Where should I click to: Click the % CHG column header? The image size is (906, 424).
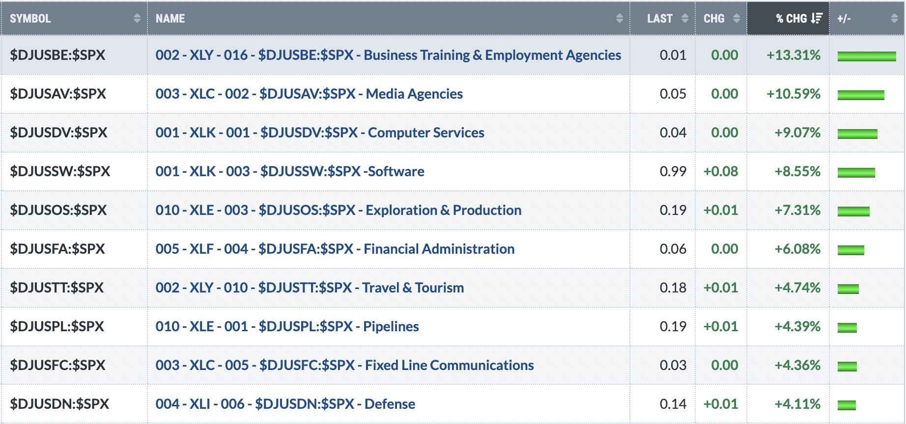[788, 18]
